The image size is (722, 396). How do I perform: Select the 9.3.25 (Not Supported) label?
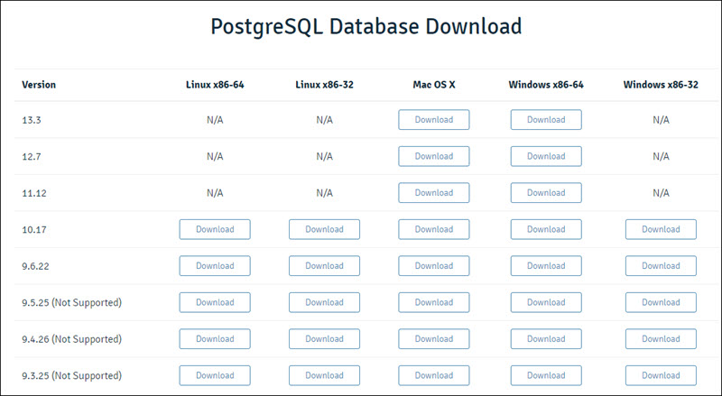(72, 376)
